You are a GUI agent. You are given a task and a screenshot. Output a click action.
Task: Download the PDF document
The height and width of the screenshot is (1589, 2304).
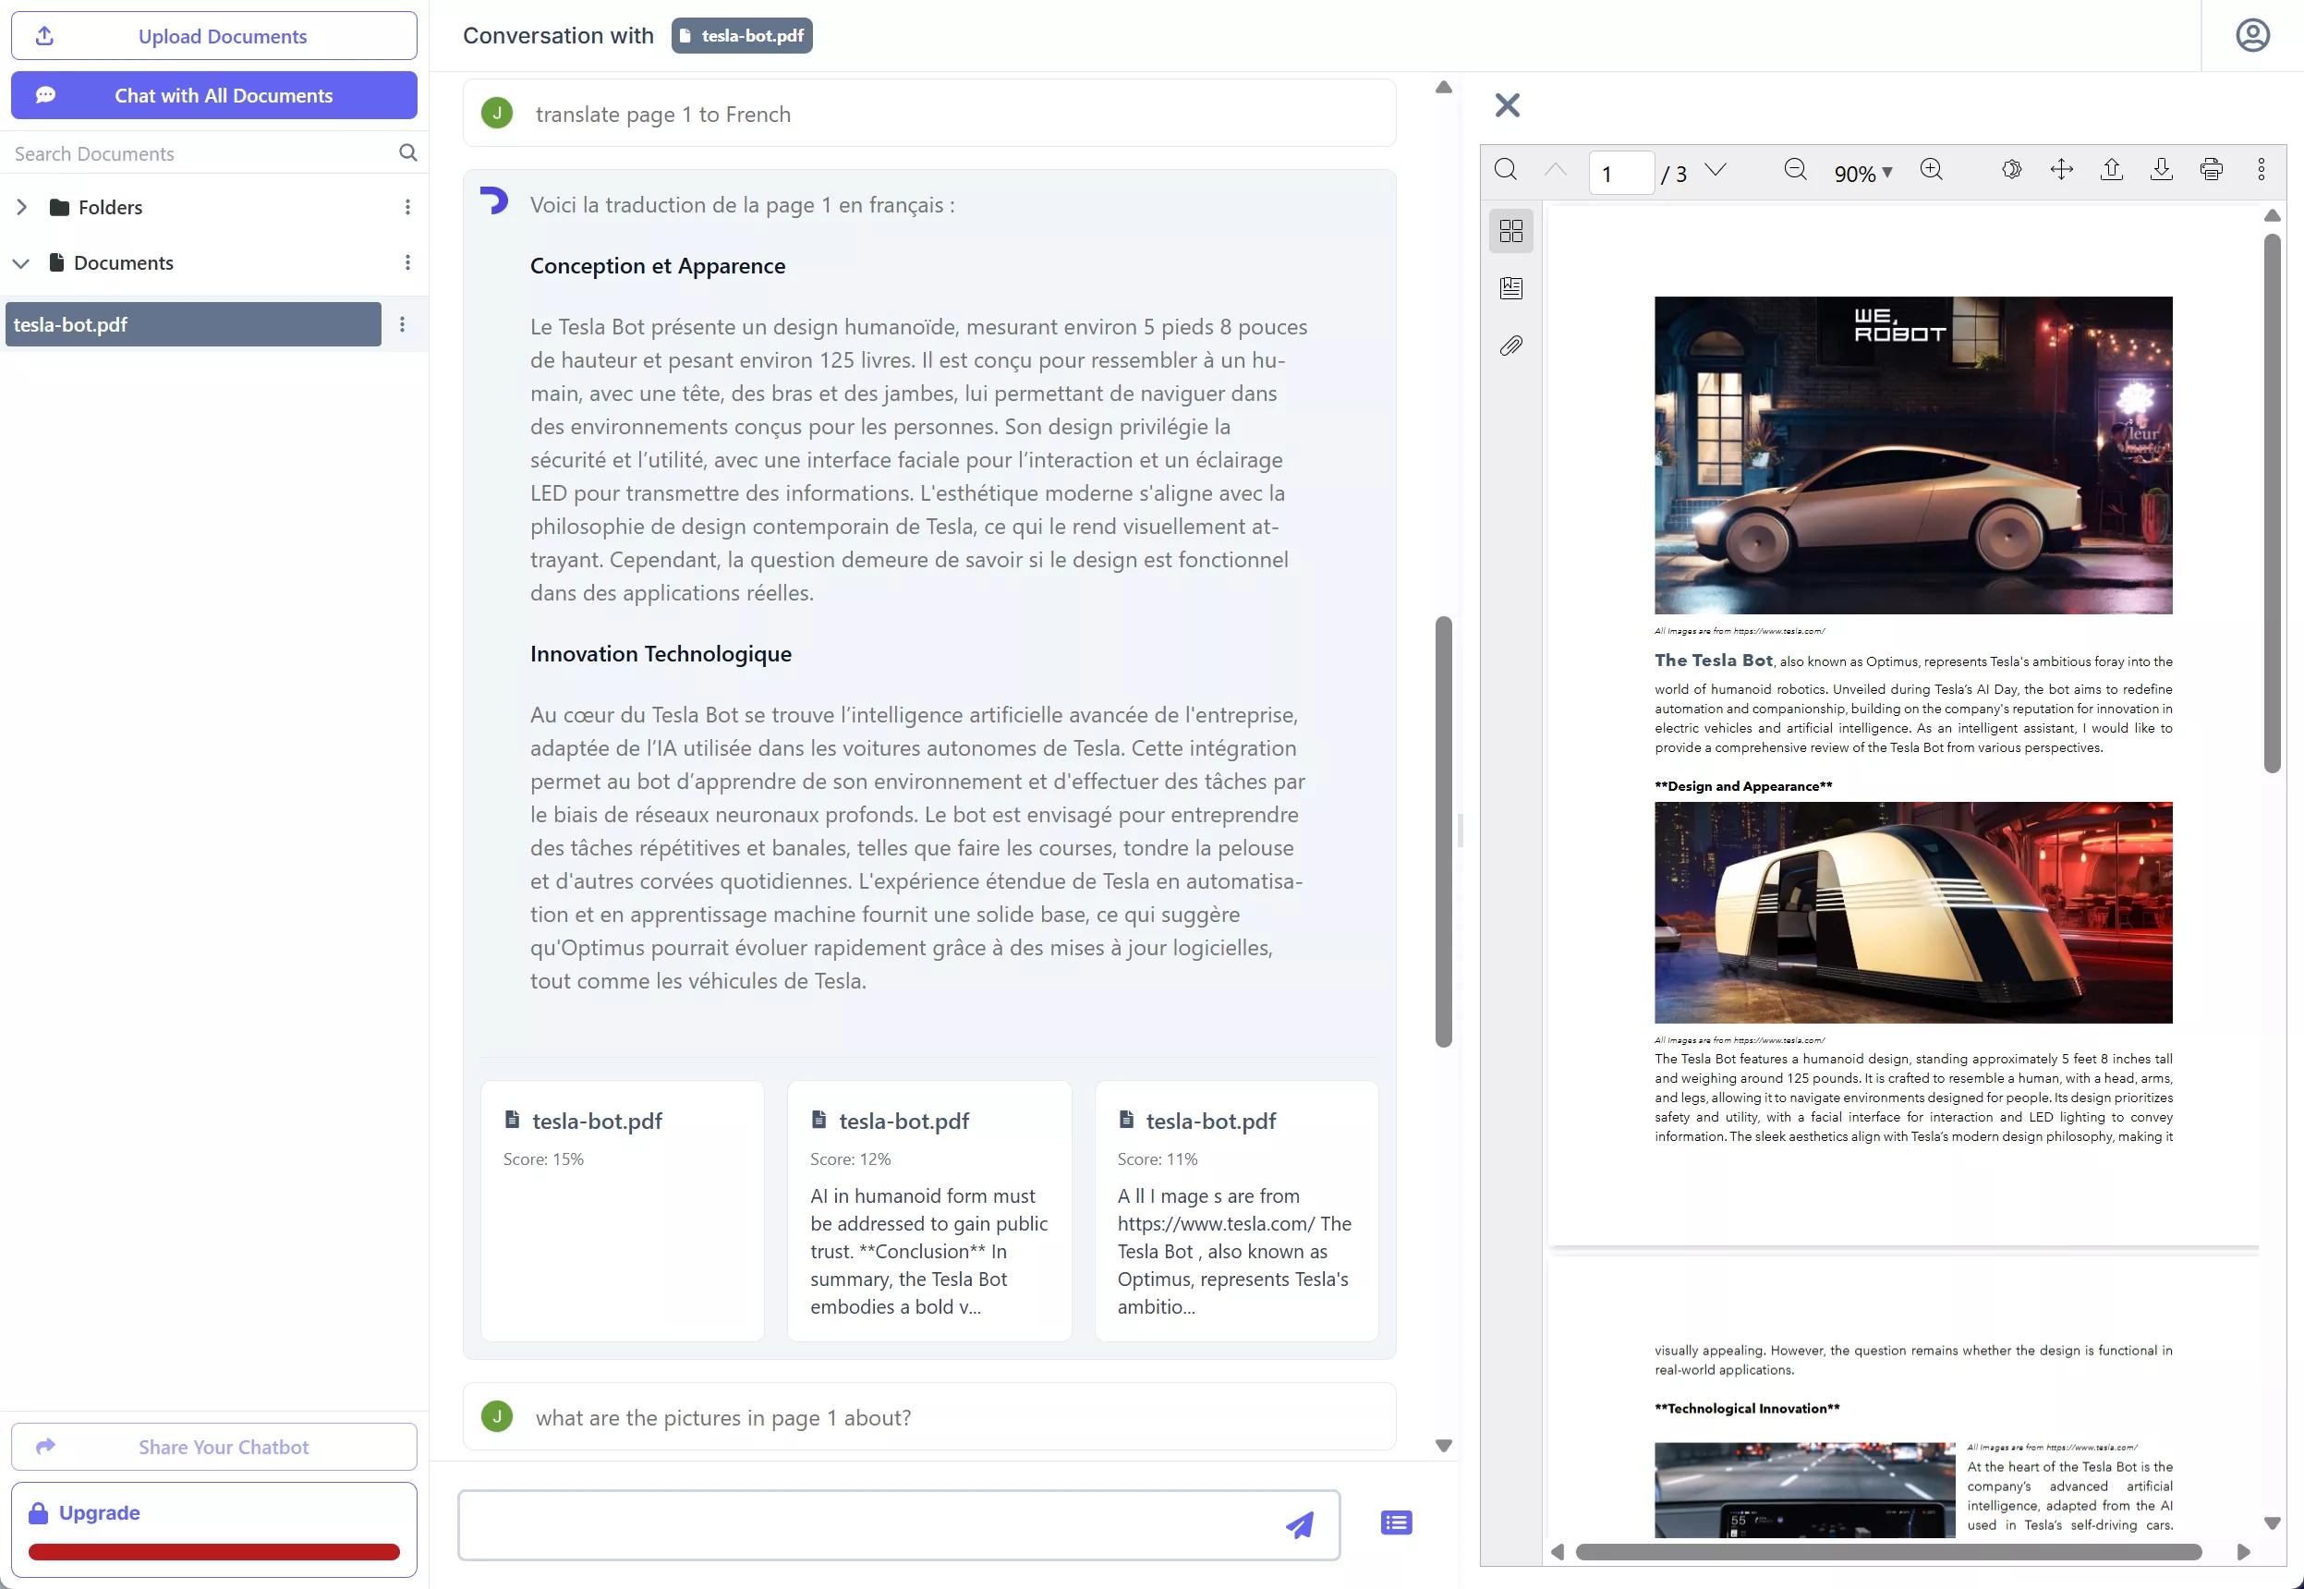coord(2162,169)
